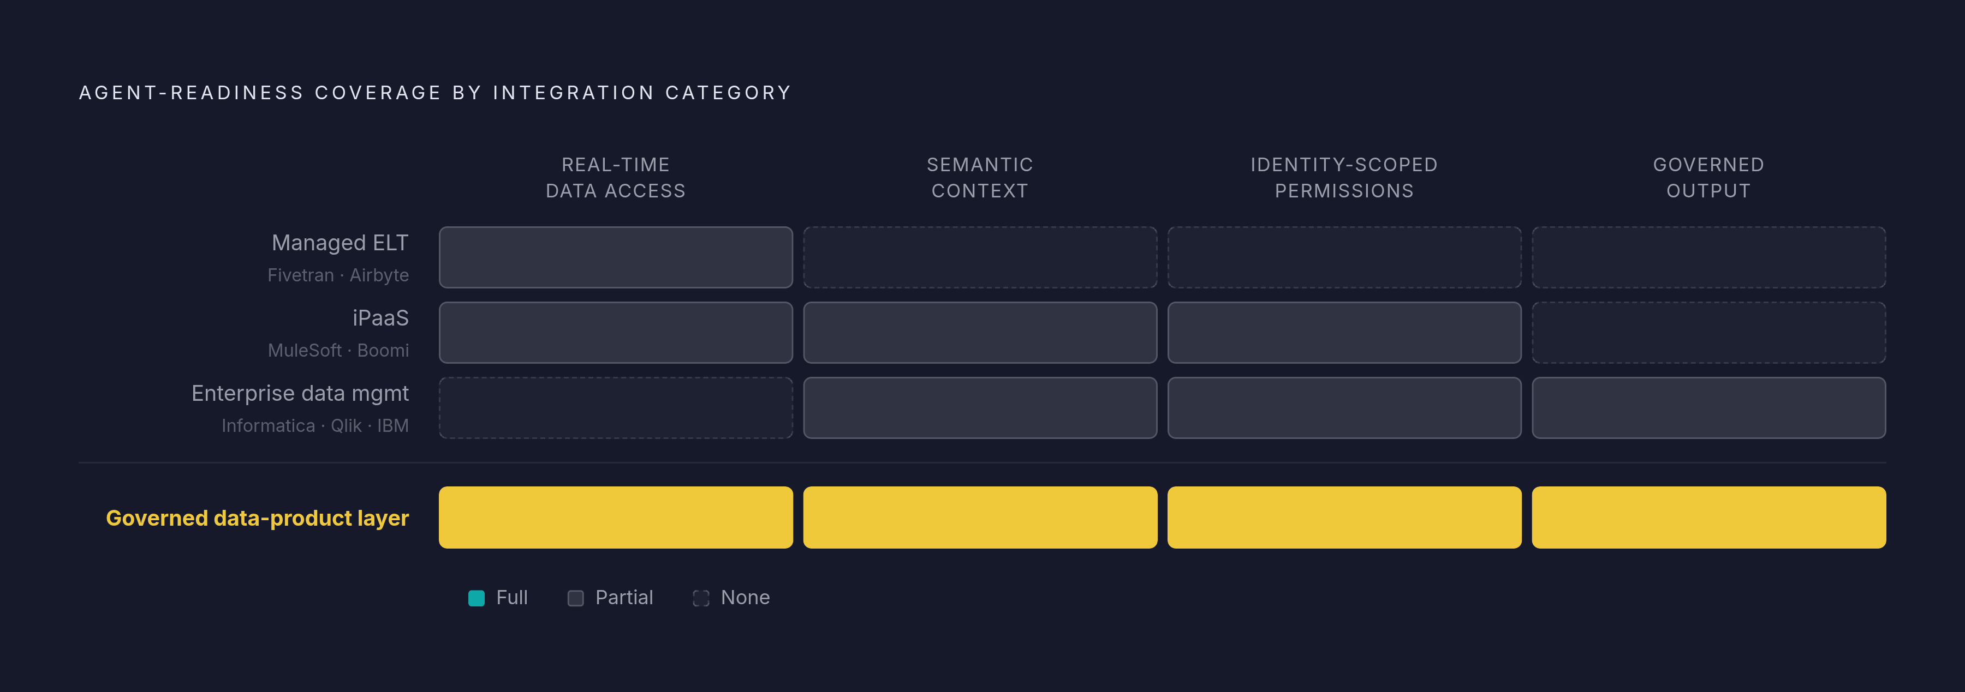Image resolution: width=1965 pixels, height=692 pixels.
Task: Click the Identity-Scoped Permissions column header
Action: click(x=1344, y=178)
